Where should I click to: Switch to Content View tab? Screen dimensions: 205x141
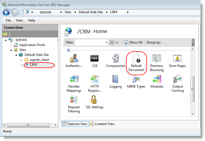point(102,124)
